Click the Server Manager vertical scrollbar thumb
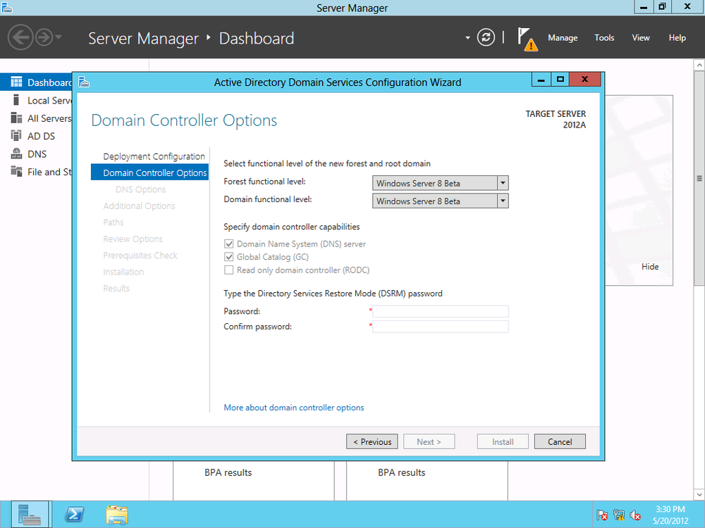 point(699,178)
